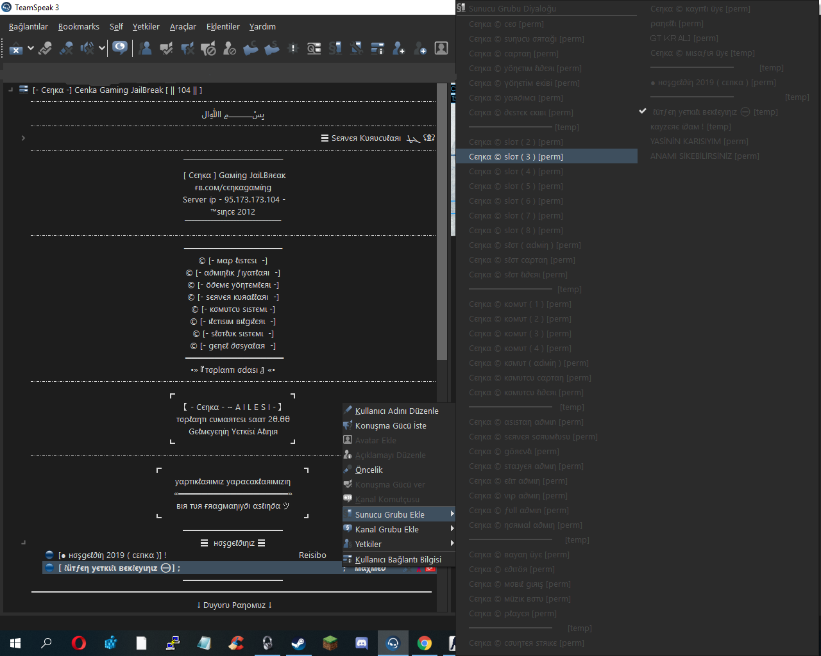Open the Eklentiler menu

(x=223, y=26)
